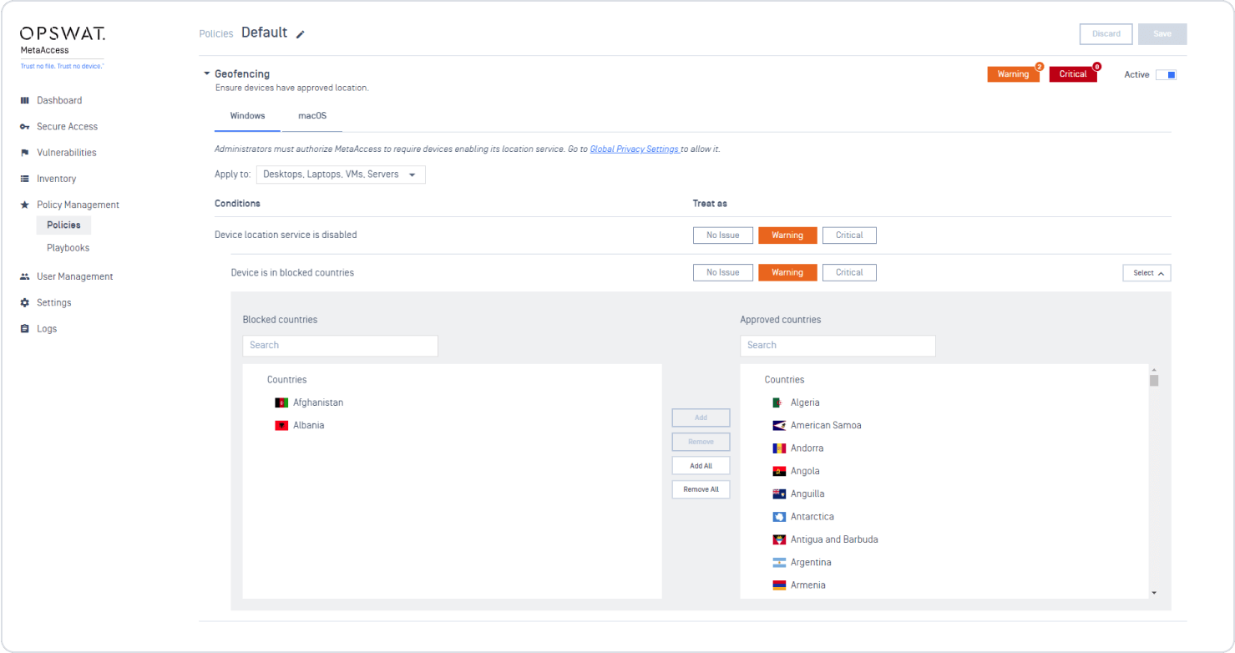Click the Andorra flag icon
Image resolution: width=1235 pixels, height=653 pixels.
pos(779,448)
